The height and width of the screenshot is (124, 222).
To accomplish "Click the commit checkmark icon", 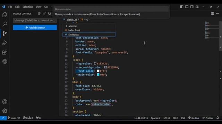I will point(44,14).
